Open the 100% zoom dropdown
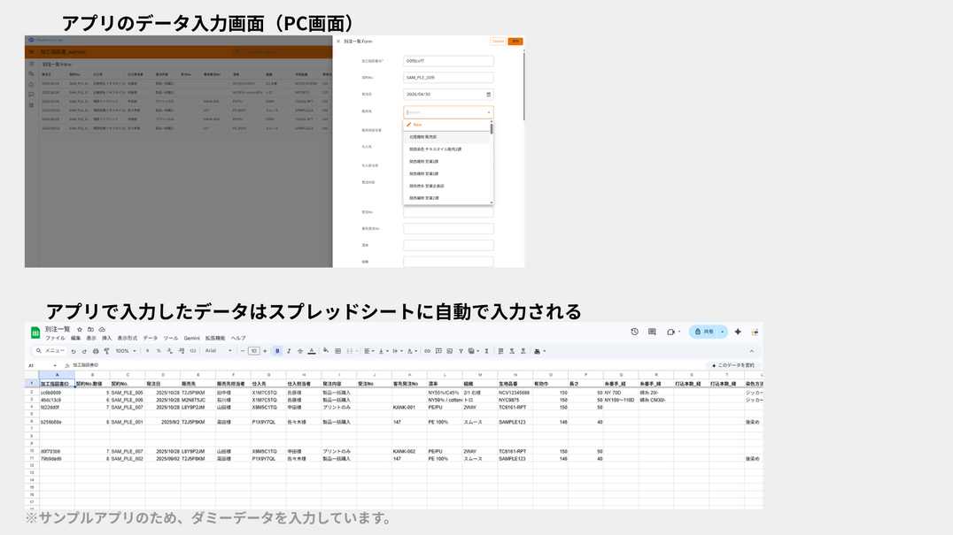This screenshot has height=535, width=953. [x=126, y=351]
